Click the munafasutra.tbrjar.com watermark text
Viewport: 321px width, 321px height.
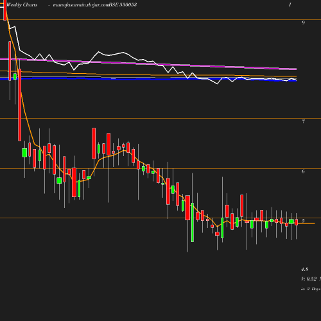pyautogui.click(x=81, y=5)
